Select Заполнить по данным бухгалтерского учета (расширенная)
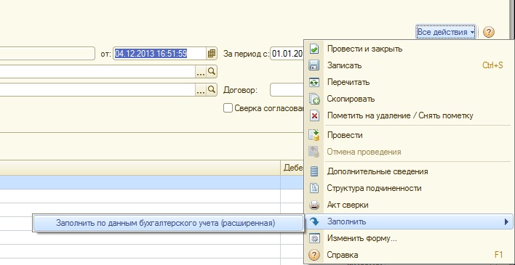The height and width of the screenshot is (265, 515). [168, 223]
